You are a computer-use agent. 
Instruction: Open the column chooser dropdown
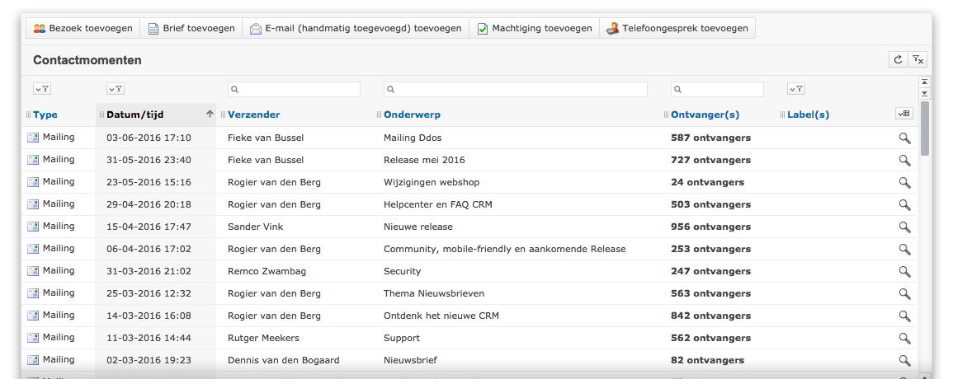(x=903, y=114)
